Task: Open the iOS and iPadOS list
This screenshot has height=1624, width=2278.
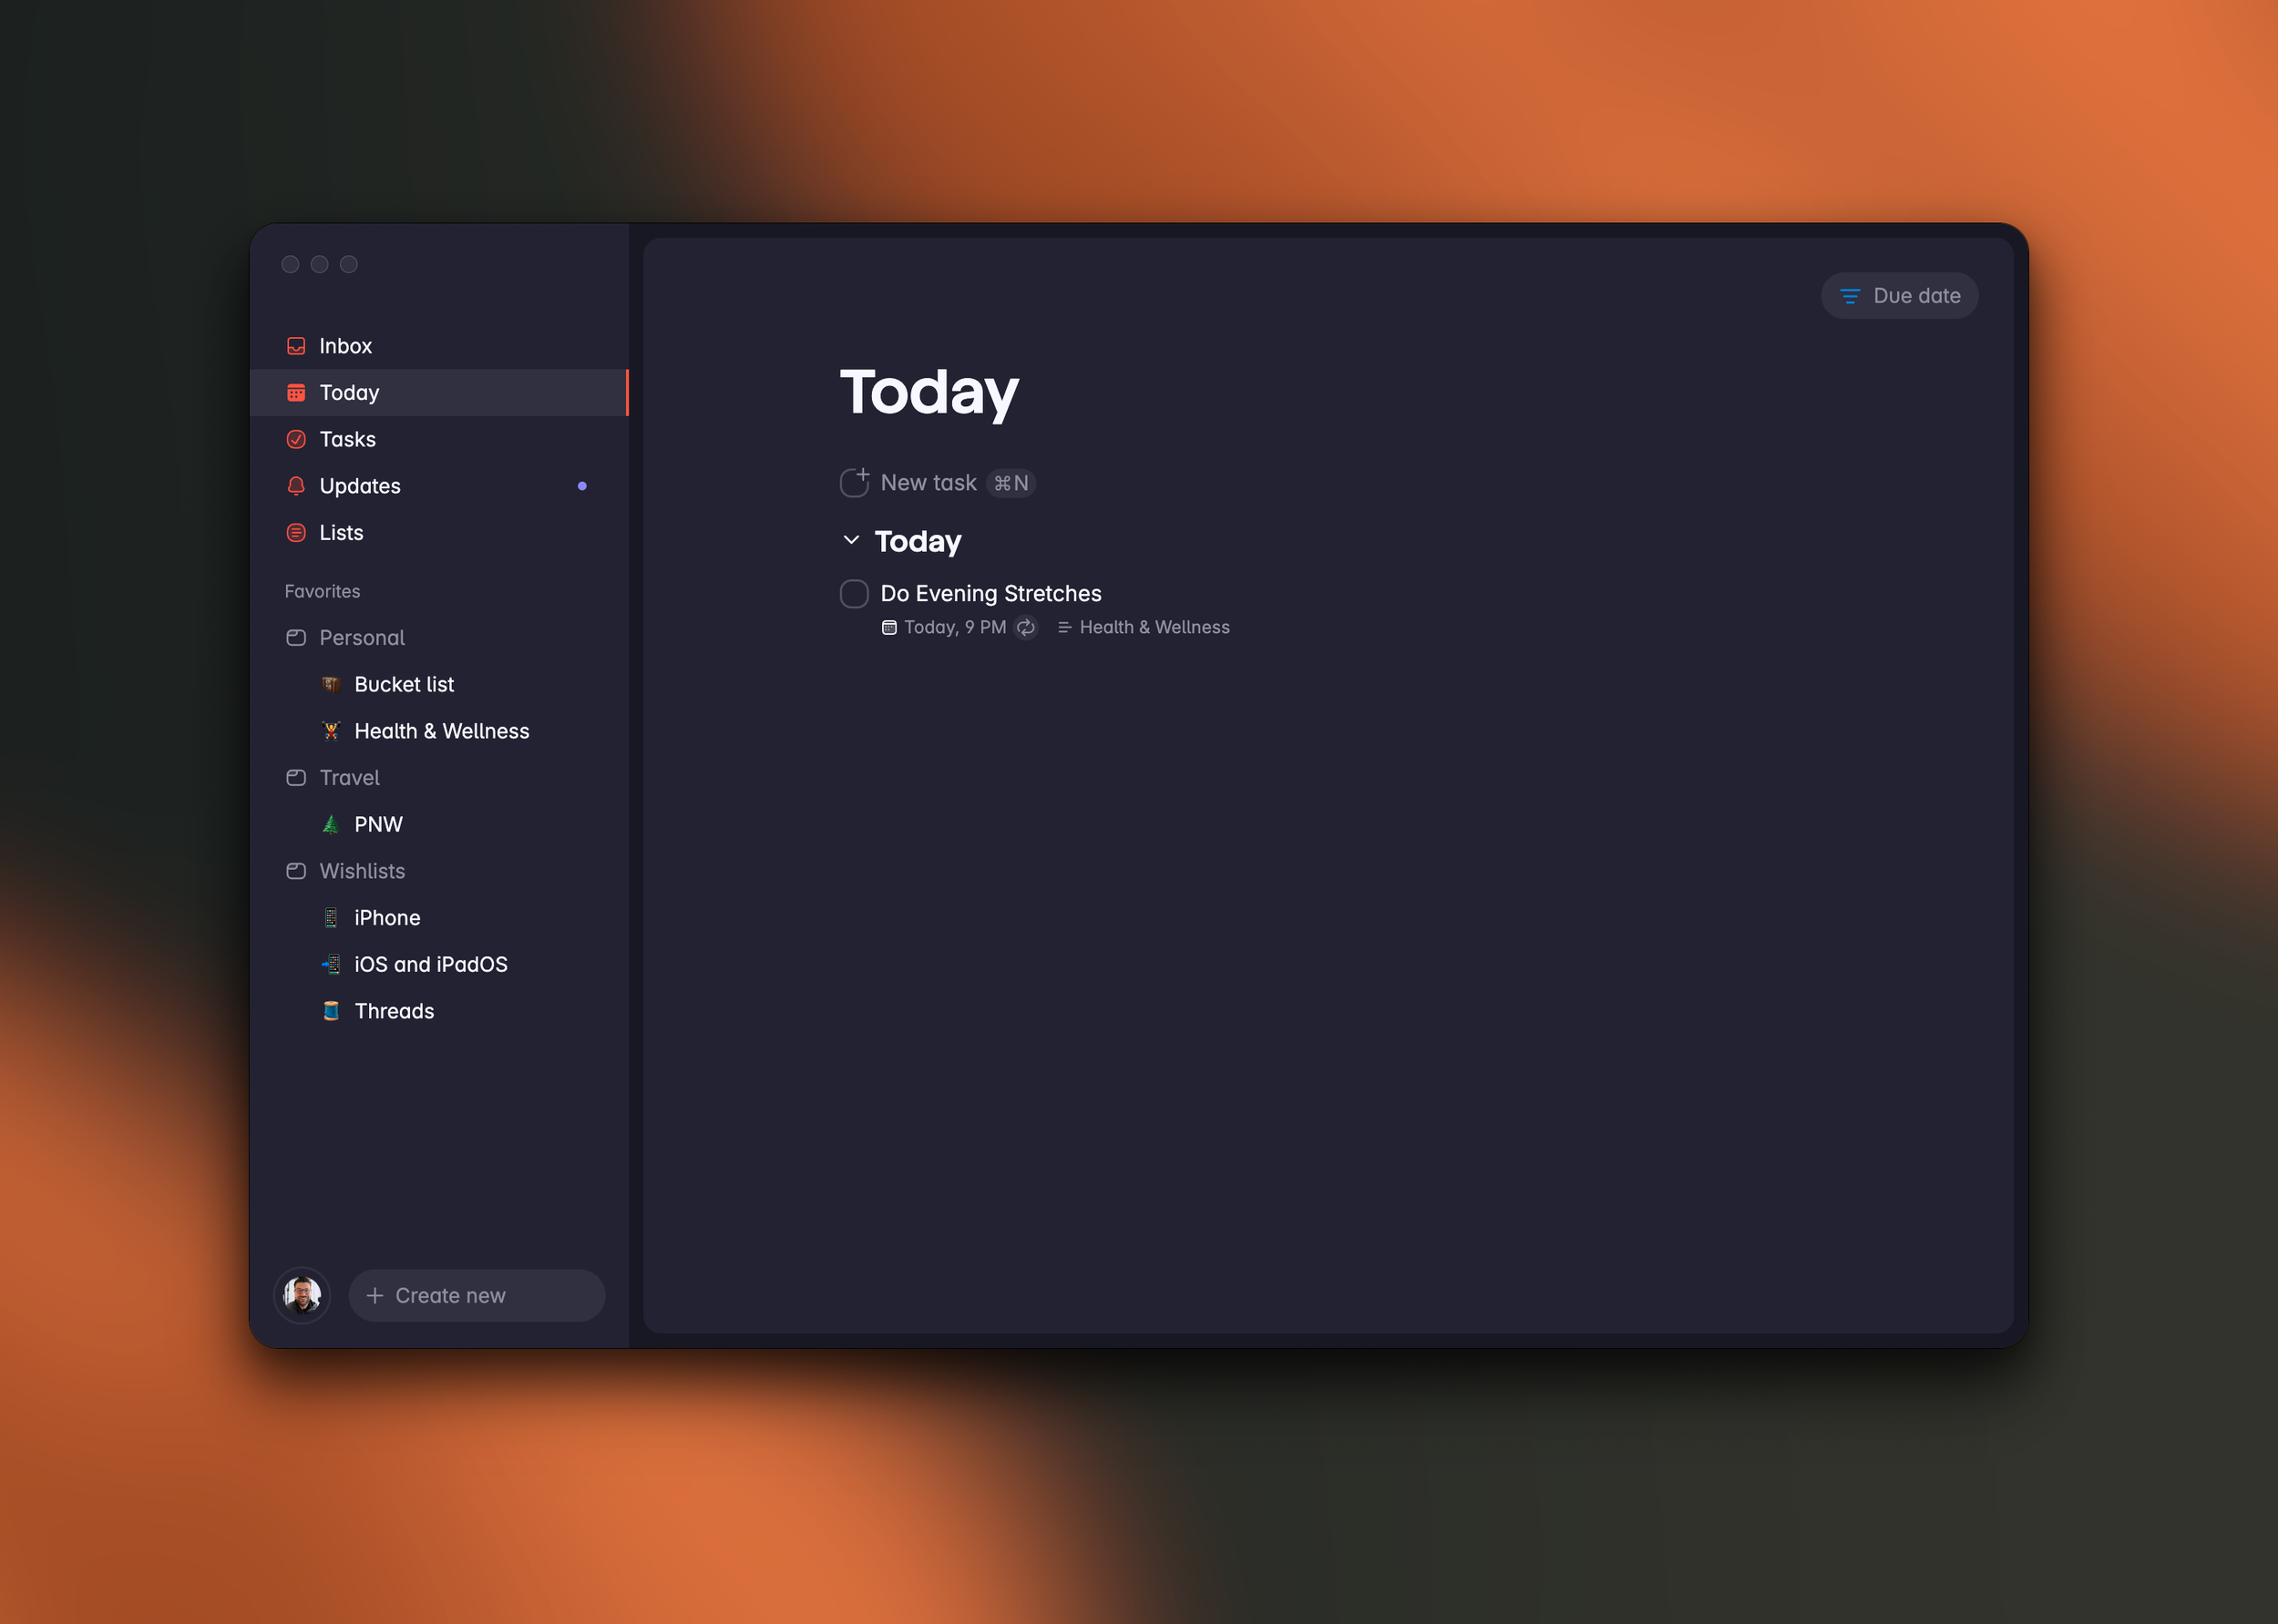Action: point(439,965)
